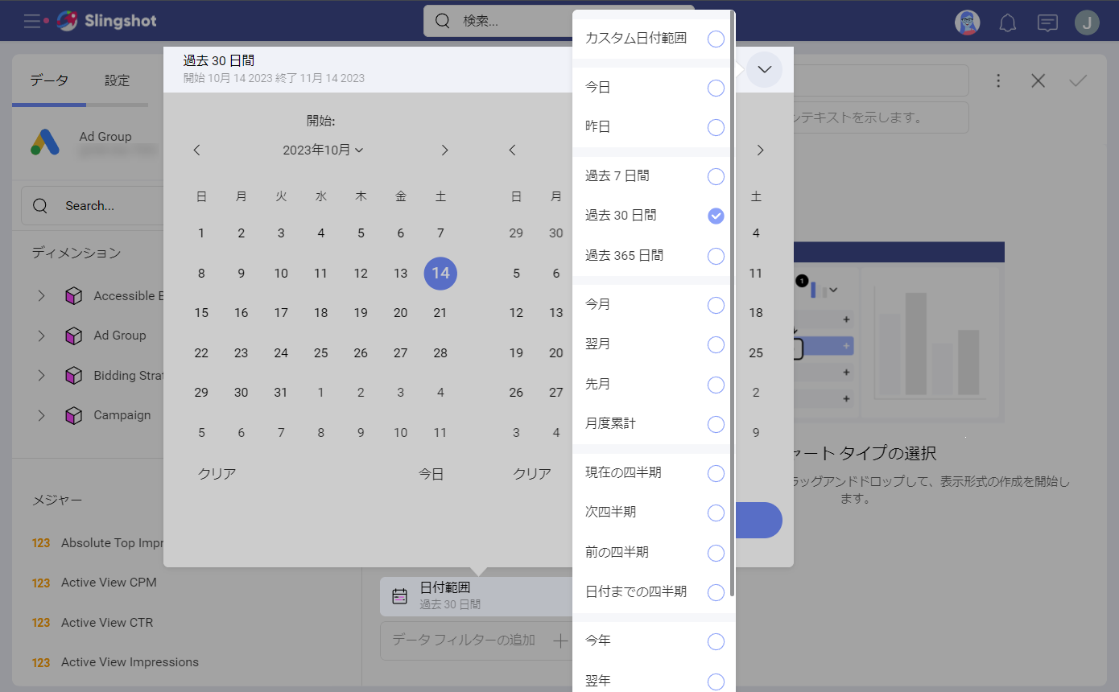
Task: Open the user profile J avatar
Action: [x=1087, y=23]
